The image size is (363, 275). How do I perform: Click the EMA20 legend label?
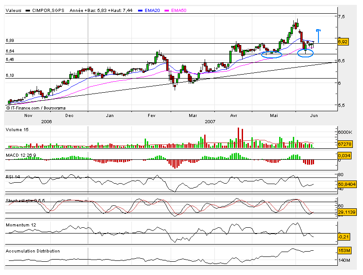[152, 11]
